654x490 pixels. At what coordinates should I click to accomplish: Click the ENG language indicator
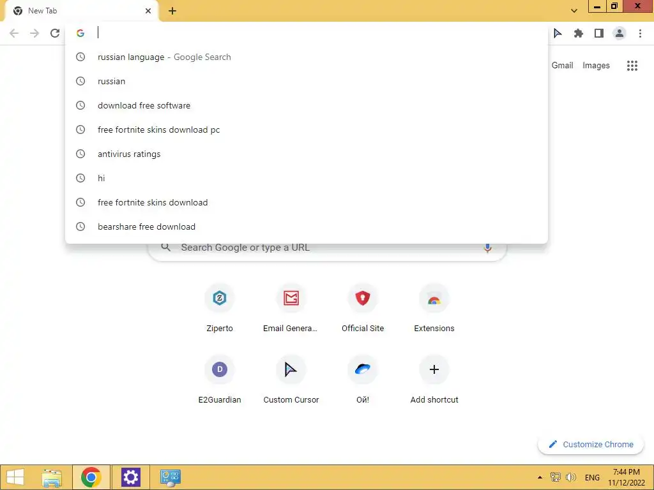click(x=592, y=477)
